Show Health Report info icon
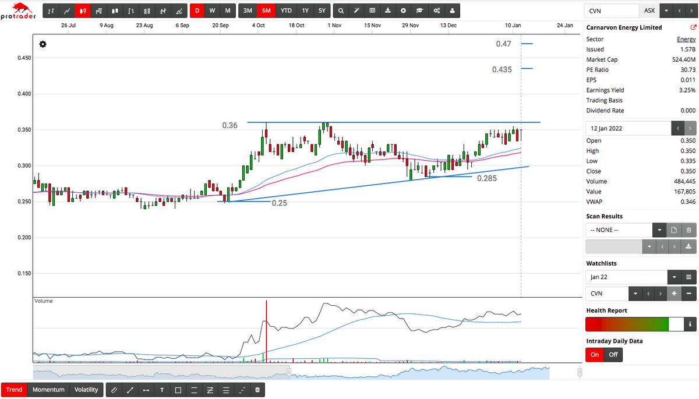Viewport: 699px width, 399px height. (x=690, y=324)
